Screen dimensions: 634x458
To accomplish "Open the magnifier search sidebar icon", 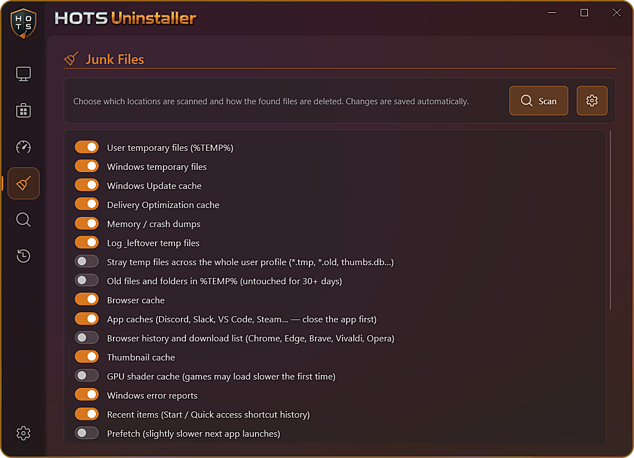I will click(x=24, y=220).
